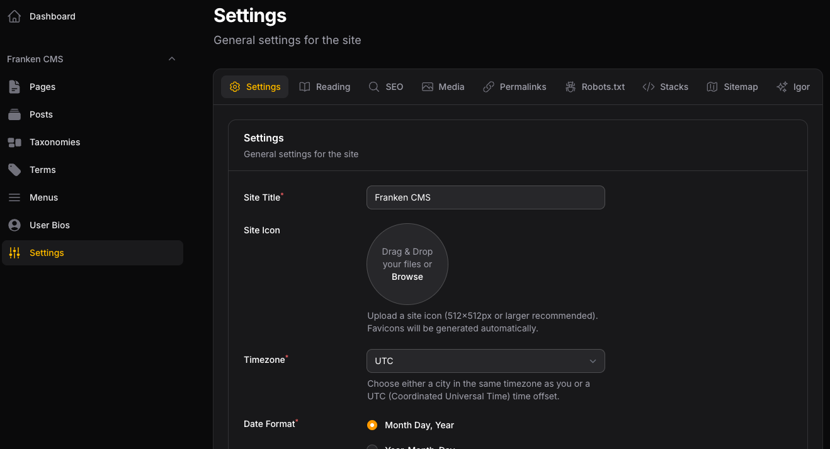
Task: Select the Menus icon in the sidebar
Action: 14,197
